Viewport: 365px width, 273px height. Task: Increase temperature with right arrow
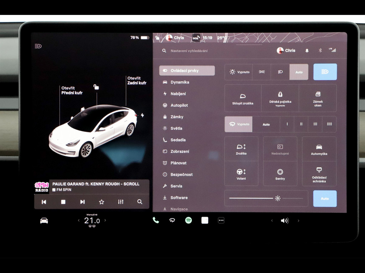105,220
